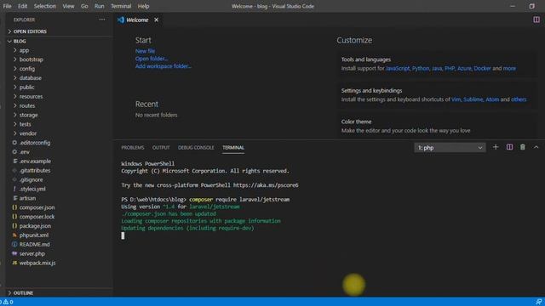Click the .env gear icon
The width and height of the screenshot is (545, 306).
(x=14, y=152)
